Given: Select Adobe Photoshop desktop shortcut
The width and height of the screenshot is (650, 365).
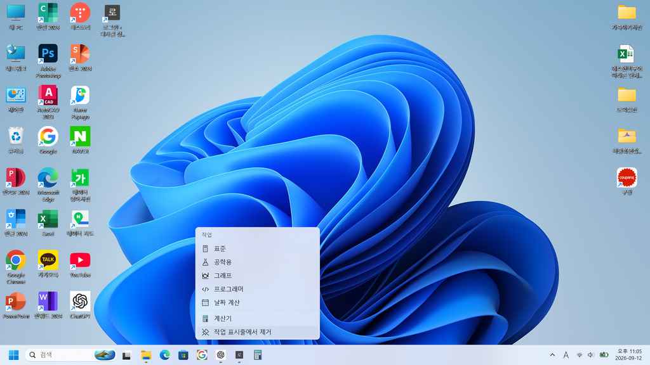Looking at the screenshot, I should point(48,61).
